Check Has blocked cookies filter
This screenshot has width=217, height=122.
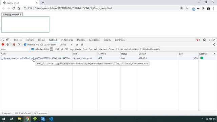[118, 49]
